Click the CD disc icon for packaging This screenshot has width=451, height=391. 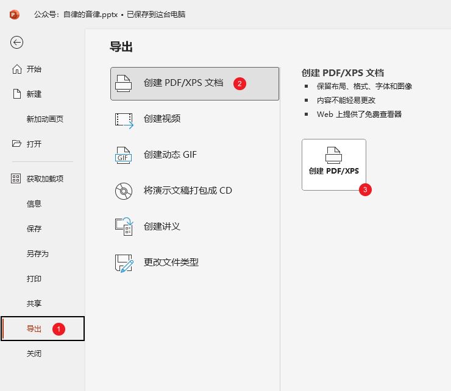tap(124, 191)
